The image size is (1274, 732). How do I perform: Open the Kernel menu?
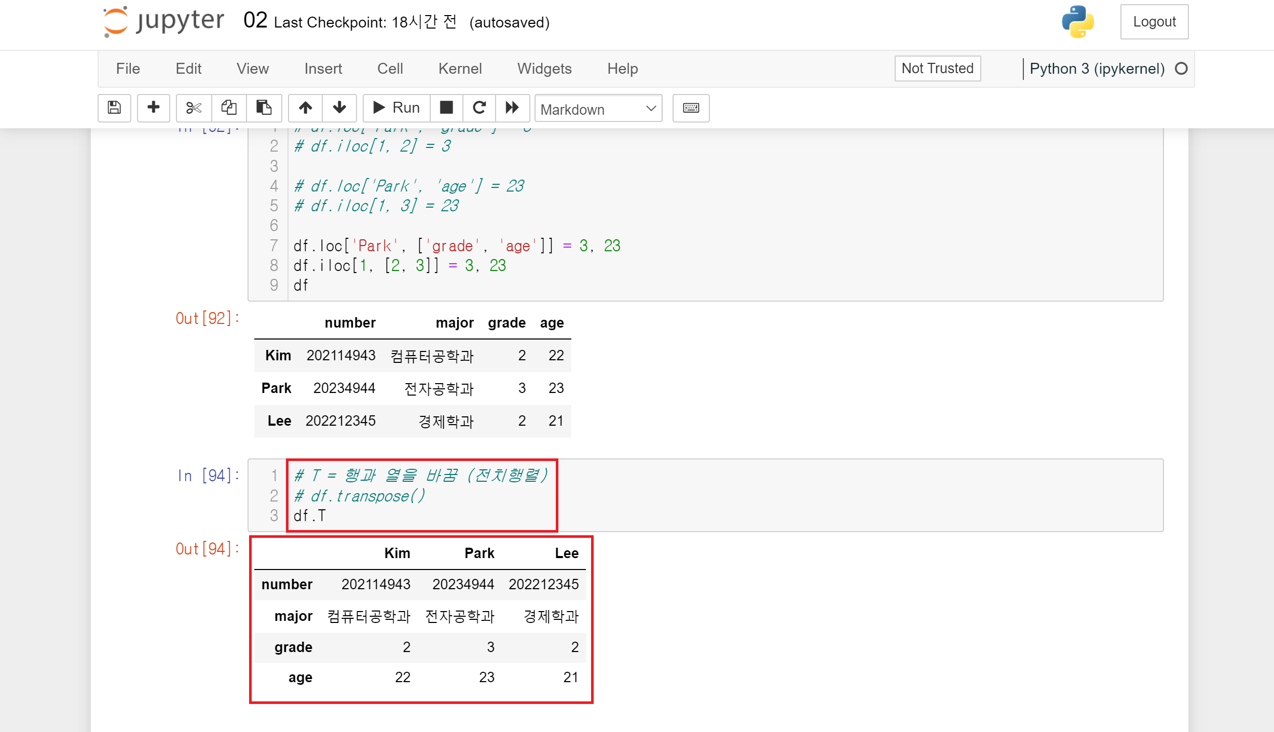point(460,69)
